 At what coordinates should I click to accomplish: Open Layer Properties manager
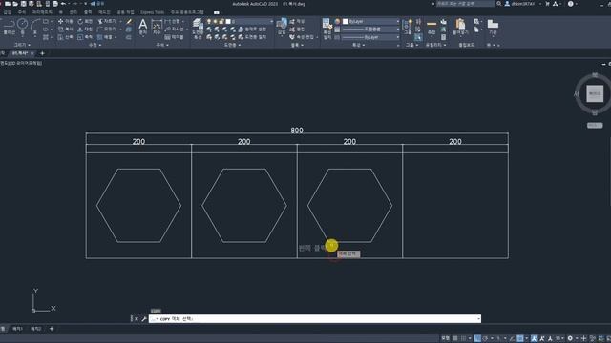[x=198, y=28]
